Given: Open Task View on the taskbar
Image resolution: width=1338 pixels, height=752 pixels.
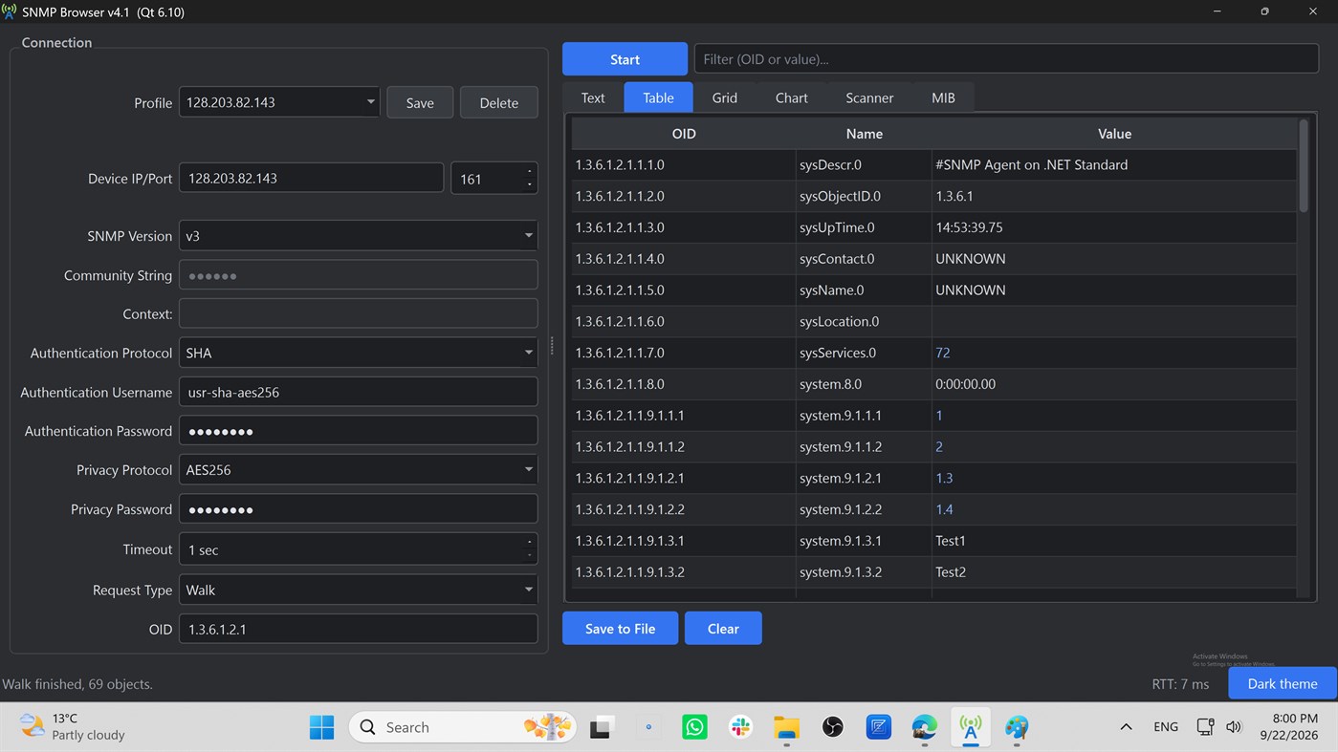Looking at the screenshot, I should [x=602, y=727].
